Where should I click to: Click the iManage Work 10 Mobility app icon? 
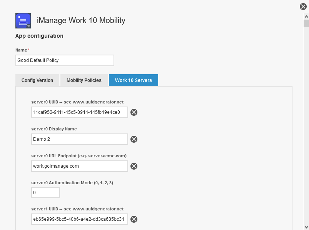tap(23, 21)
